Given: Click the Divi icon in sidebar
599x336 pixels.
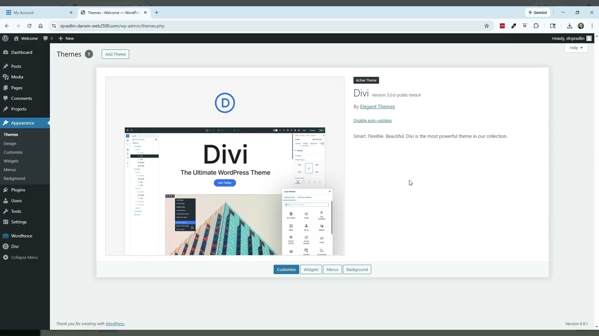Looking at the screenshot, I should pos(6,246).
